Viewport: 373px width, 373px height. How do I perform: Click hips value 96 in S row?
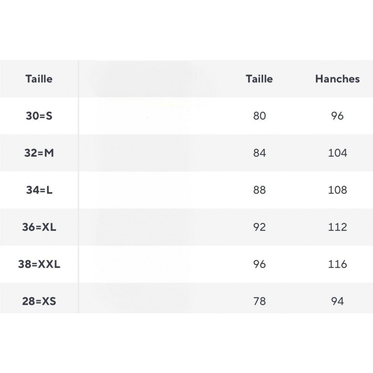point(337,116)
